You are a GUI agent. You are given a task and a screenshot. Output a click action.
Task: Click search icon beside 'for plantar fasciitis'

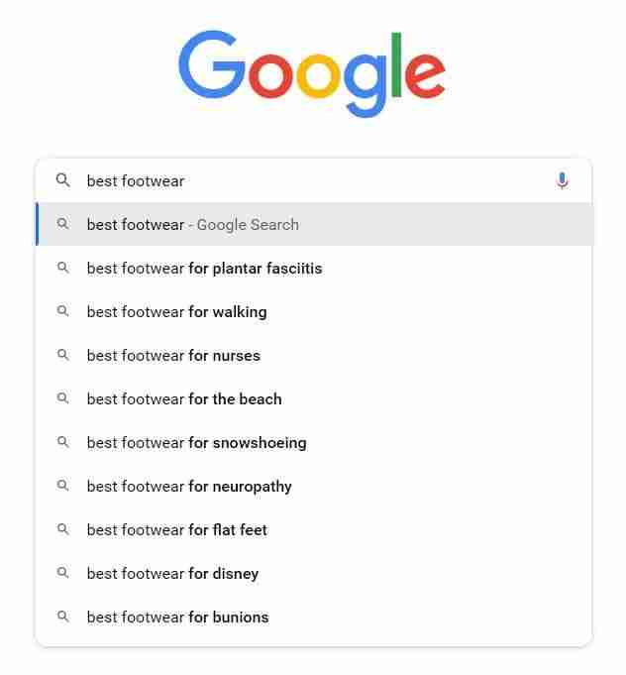63,268
